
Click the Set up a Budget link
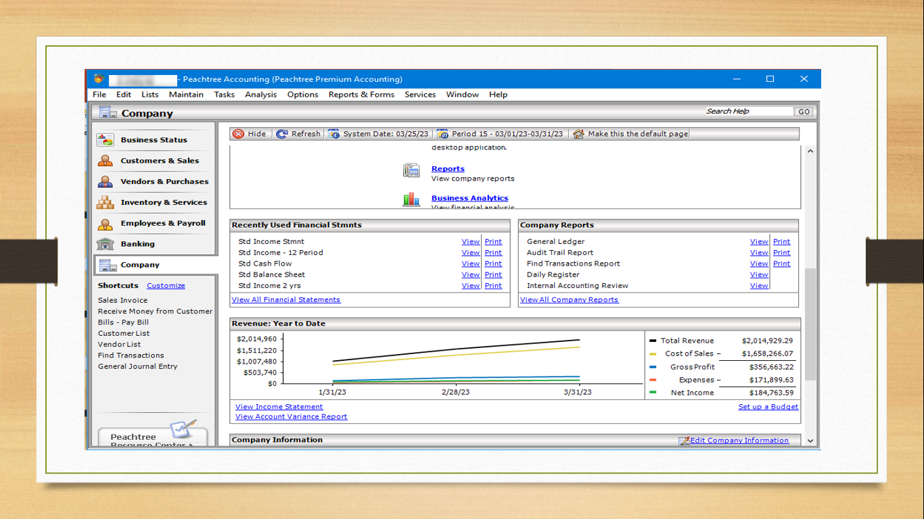point(768,407)
